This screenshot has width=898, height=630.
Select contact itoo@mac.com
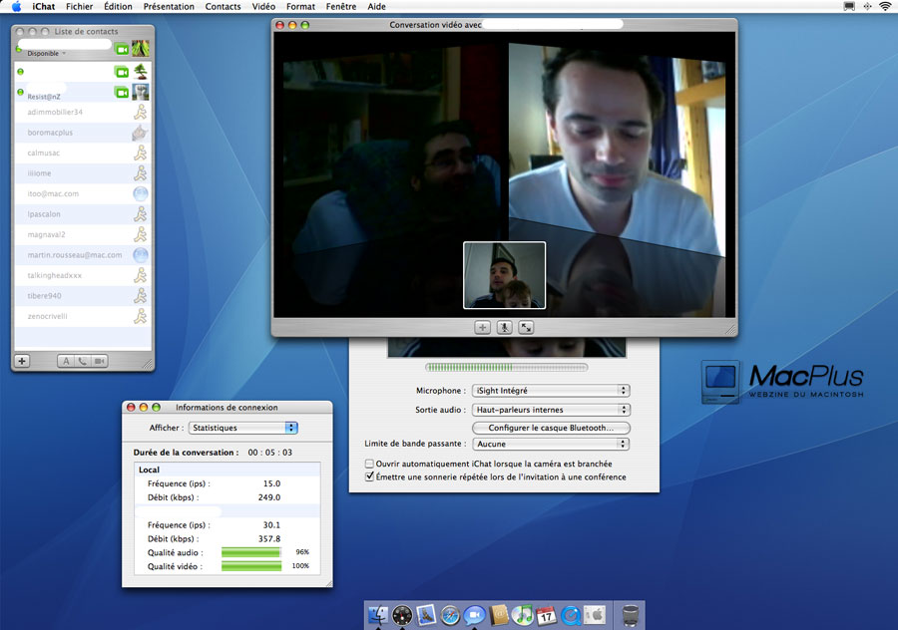[83, 194]
